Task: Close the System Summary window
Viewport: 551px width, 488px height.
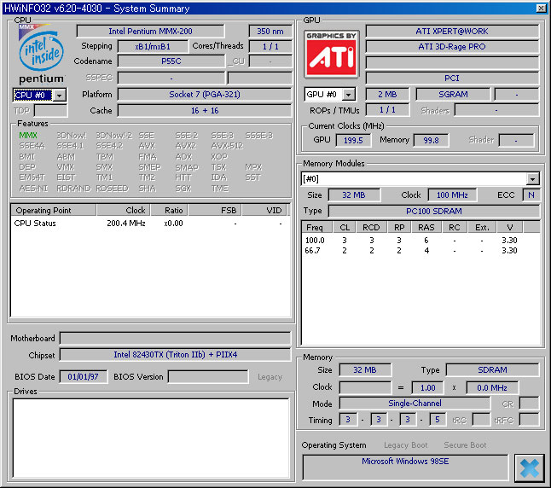Action: (x=541, y=8)
